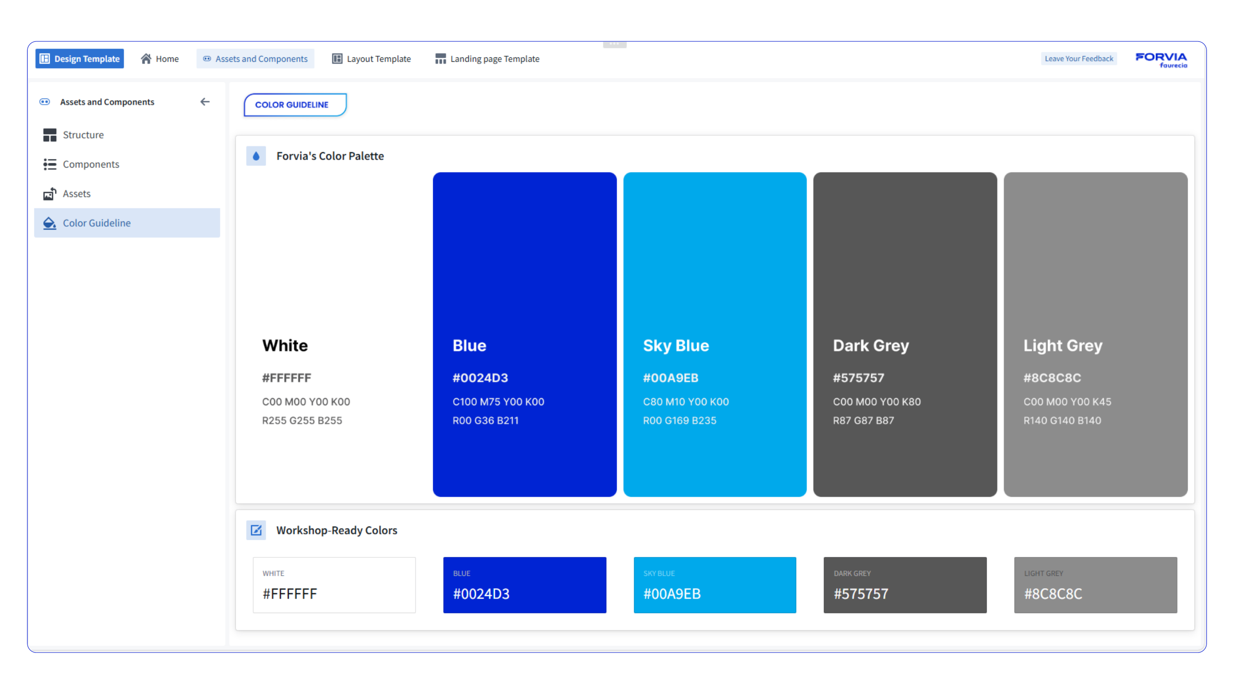Expand the ellipsis menu at the top center

[x=614, y=44]
